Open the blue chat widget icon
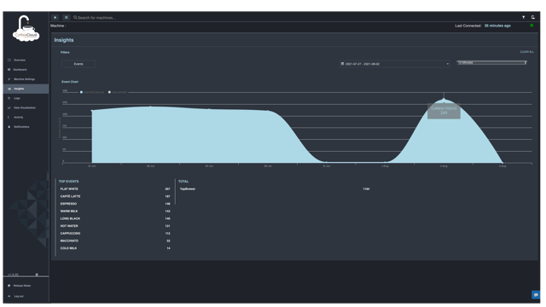Viewport: 546px width, 307px height. [536, 294]
